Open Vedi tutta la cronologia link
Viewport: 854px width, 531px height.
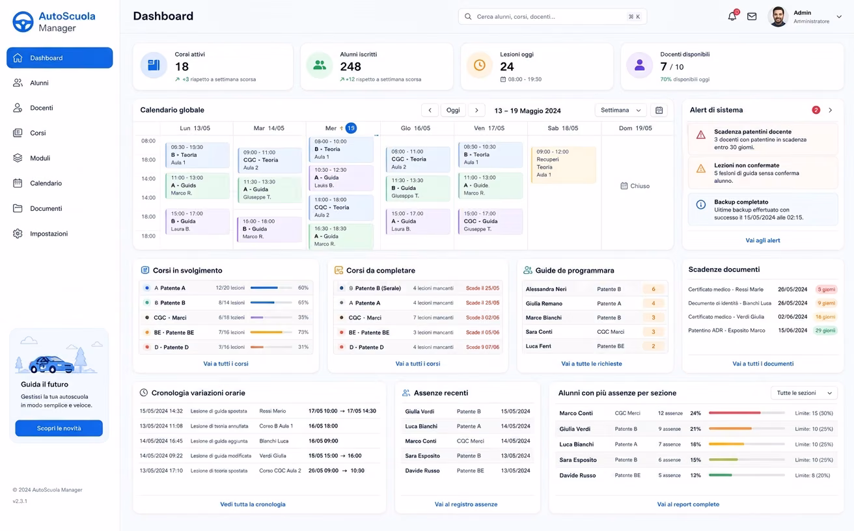tap(253, 504)
